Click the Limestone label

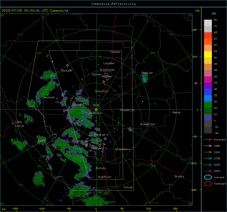pos(48,97)
